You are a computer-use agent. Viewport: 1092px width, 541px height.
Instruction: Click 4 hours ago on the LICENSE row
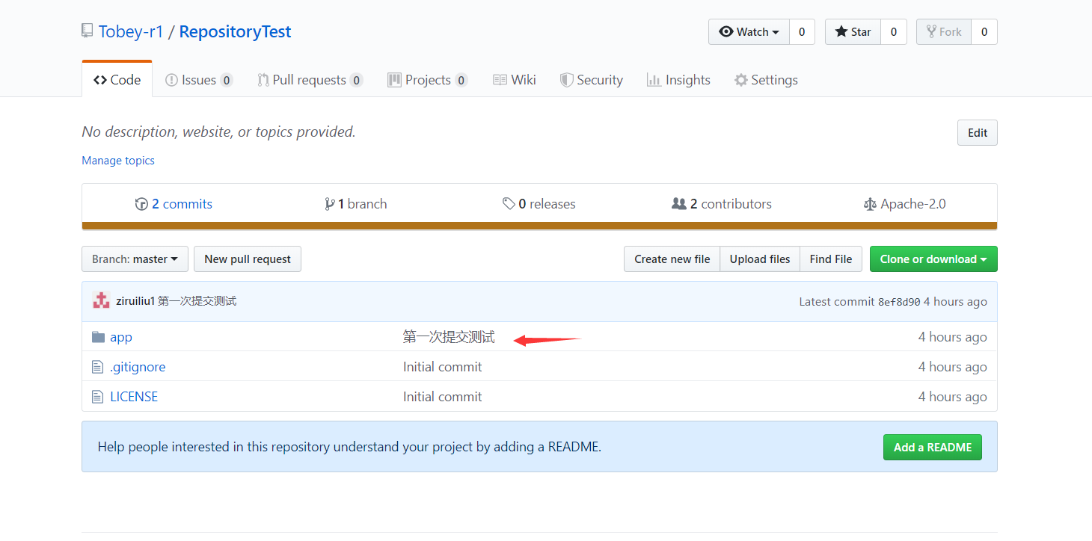(953, 397)
